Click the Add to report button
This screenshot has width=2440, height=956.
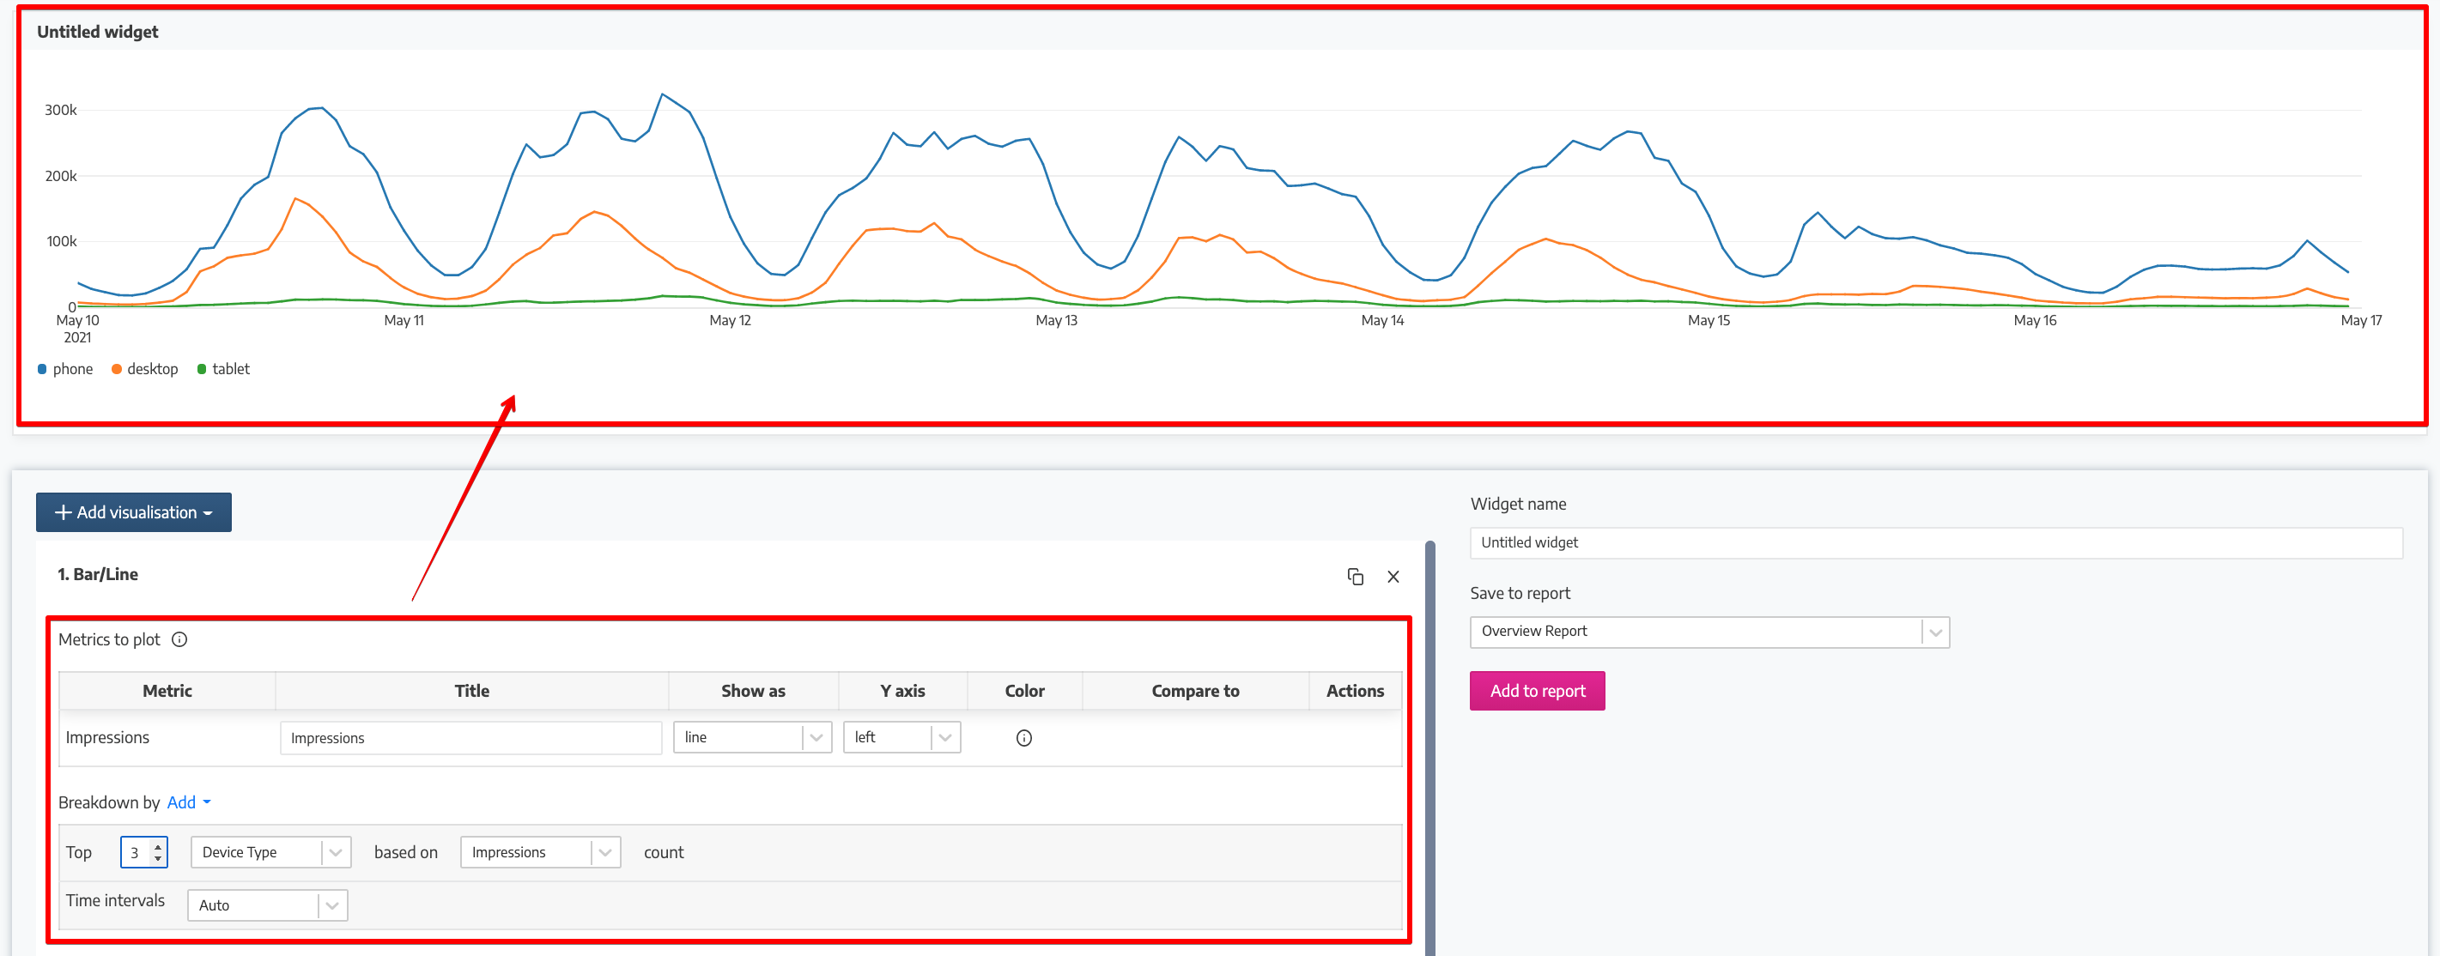pyautogui.click(x=1536, y=691)
